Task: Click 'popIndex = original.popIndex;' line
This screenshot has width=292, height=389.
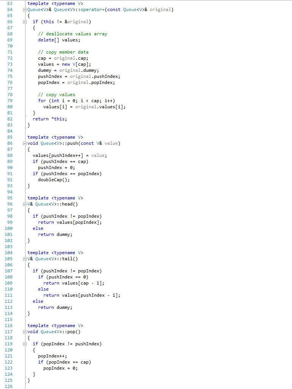Action: [x=76, y=82]
